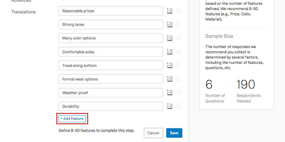The height and width of the screenshot is (142, 285).
Task: Edit the Comfortable soles text field
Action: [x=111, y=52]
